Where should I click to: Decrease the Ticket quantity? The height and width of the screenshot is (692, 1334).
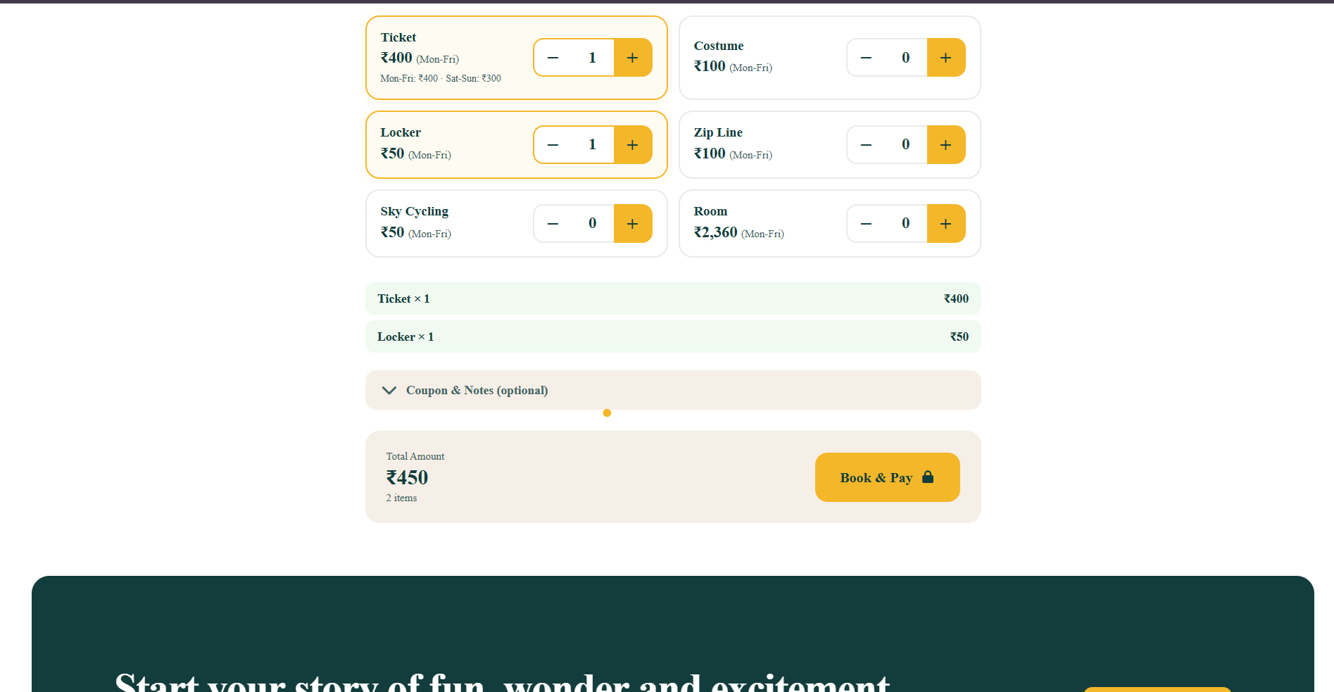click(553, 57)
